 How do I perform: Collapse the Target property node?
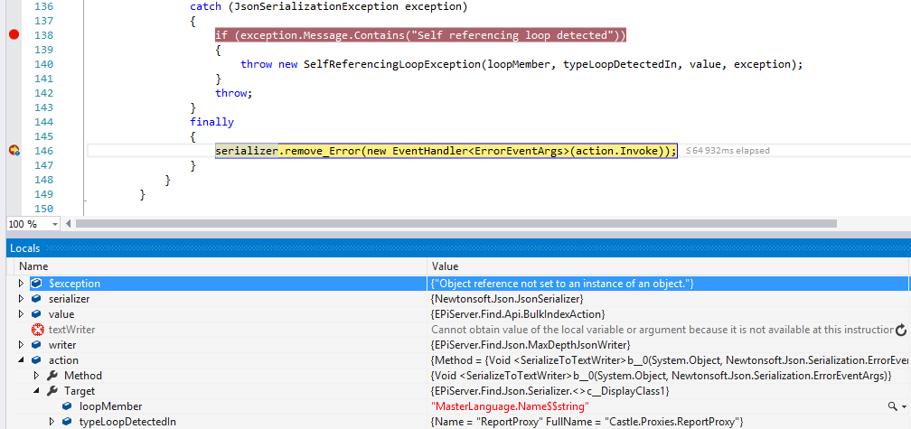click(37, 391)
